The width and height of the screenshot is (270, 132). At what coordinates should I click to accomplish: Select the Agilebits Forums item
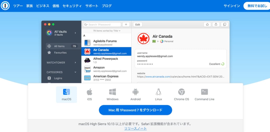(x=107, y=43)
